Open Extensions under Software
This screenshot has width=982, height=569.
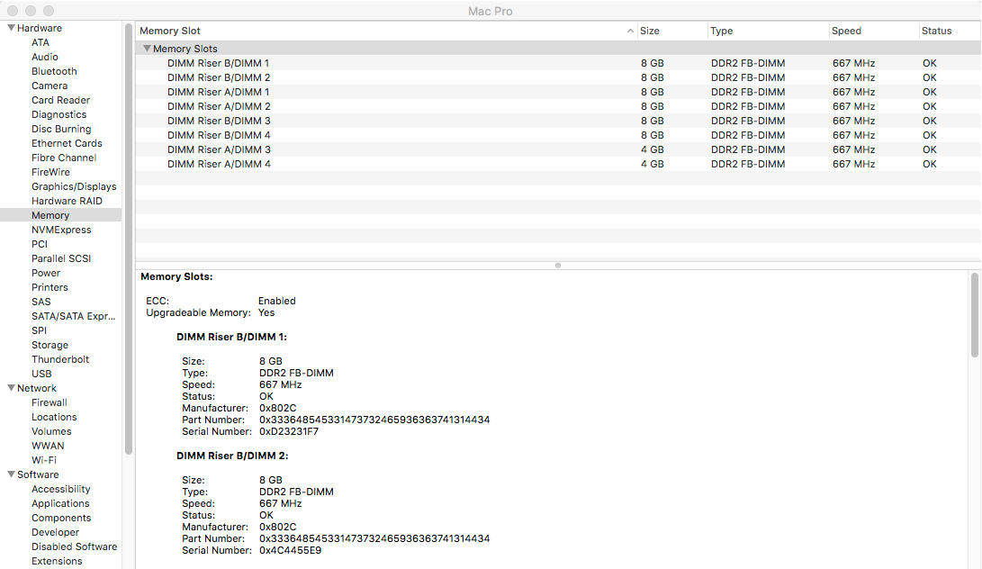point(57,561)
